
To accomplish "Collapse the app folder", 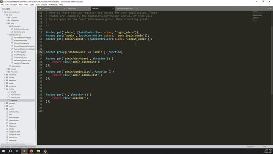I will point(5,15).
